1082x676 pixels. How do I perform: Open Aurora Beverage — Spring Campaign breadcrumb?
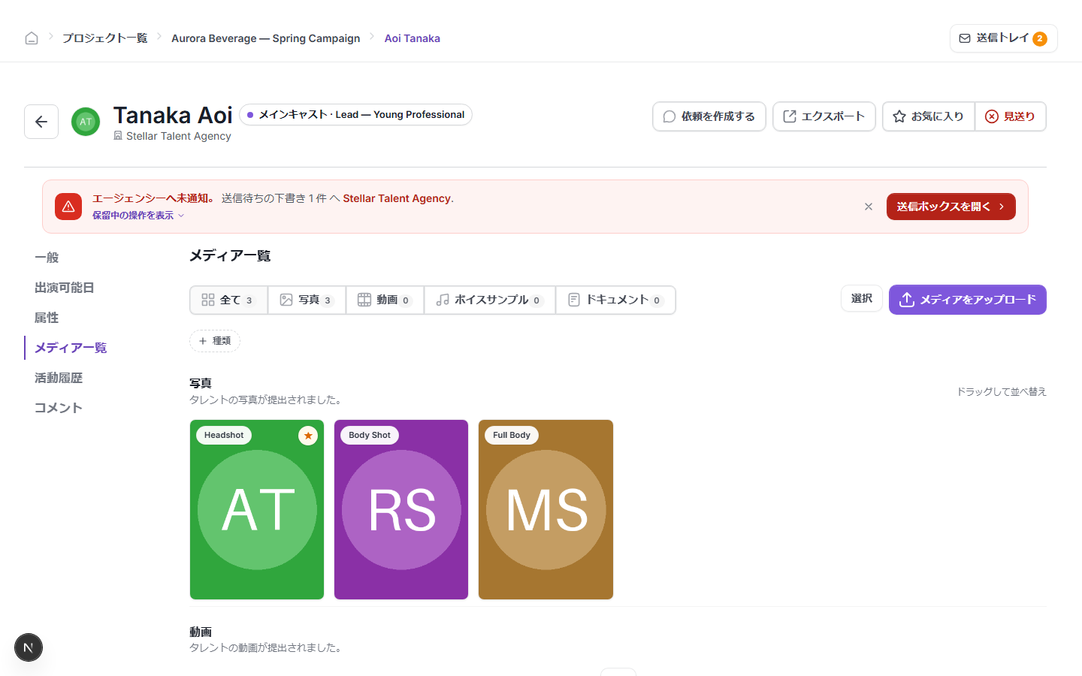265,38
